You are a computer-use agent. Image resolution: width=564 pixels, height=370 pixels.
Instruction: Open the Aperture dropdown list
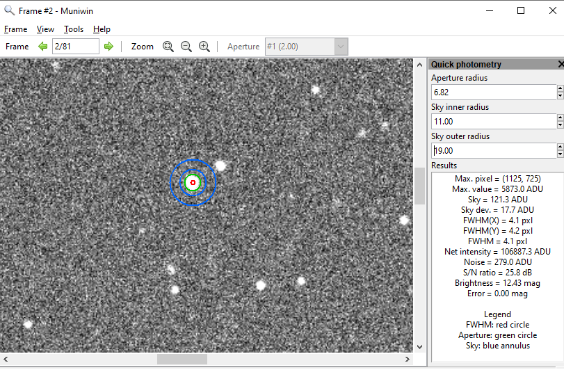click(340, 47)
